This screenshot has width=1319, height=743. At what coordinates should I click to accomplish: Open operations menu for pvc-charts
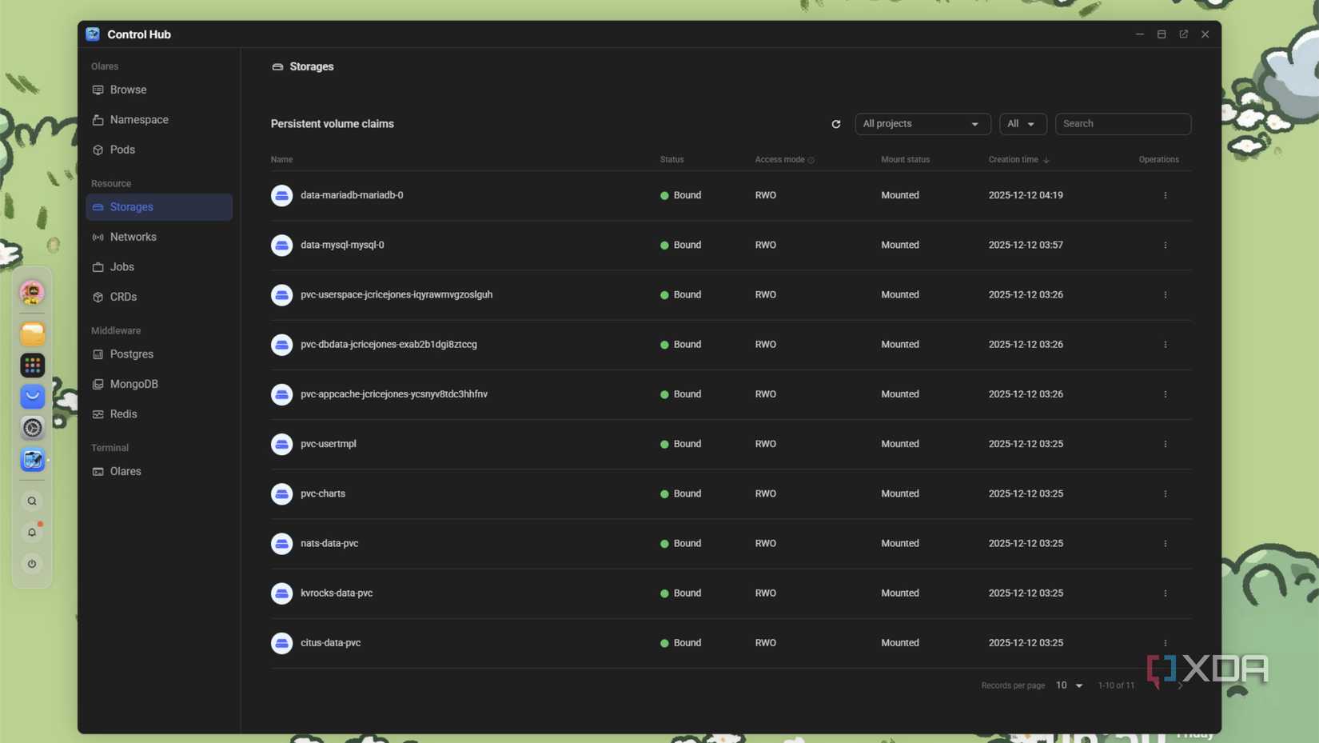point(1165,493)
